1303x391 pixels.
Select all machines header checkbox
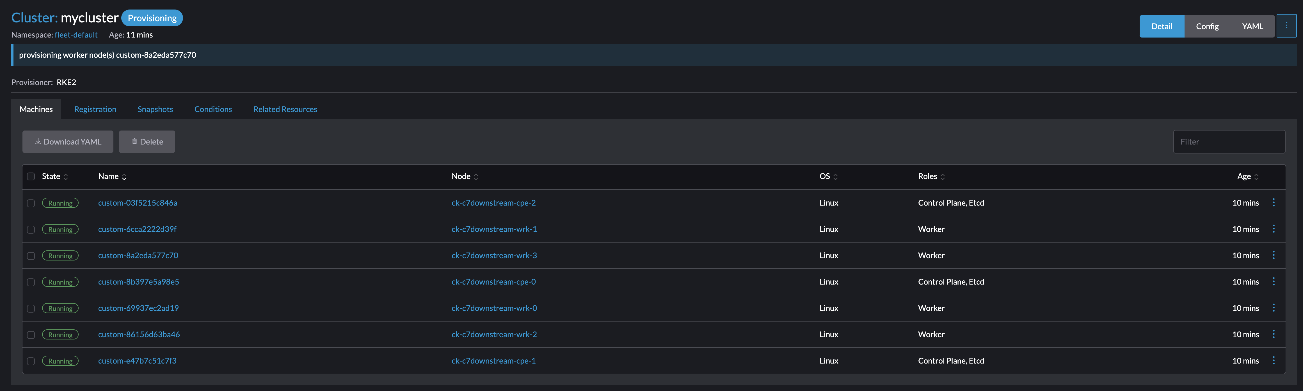pos(31,176)
